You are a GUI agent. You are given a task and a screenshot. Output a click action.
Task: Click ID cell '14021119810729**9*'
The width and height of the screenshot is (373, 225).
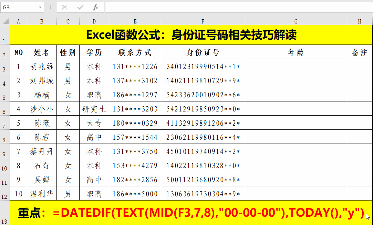[203, 80]
